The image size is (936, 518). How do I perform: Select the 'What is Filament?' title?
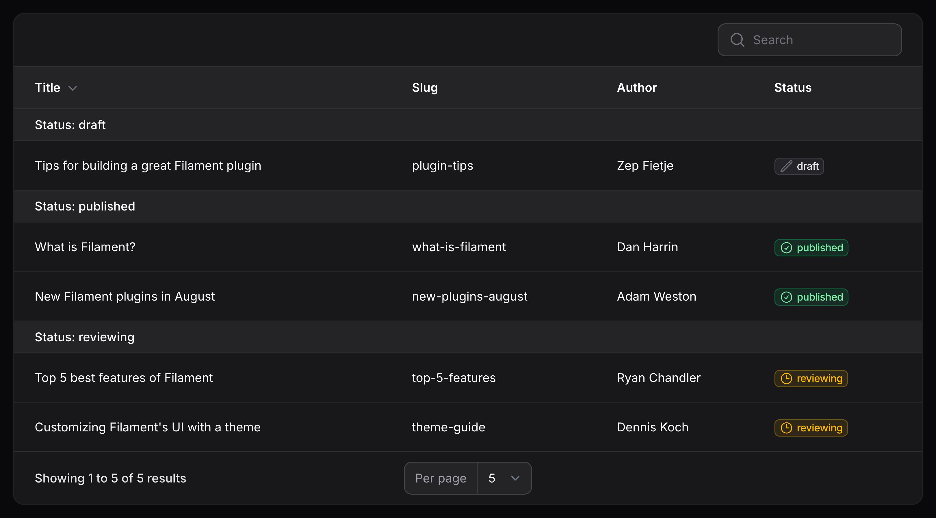pyautogui.click(x=85, y=247)
